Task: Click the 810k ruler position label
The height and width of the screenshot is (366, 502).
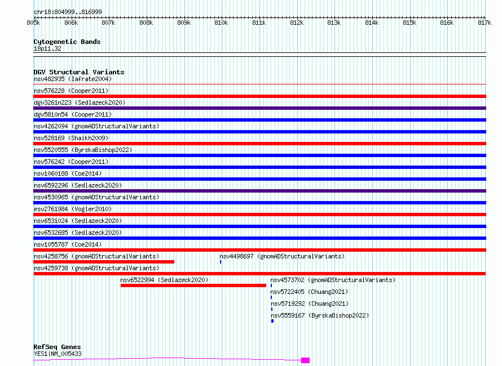Action: click(221, 23)
